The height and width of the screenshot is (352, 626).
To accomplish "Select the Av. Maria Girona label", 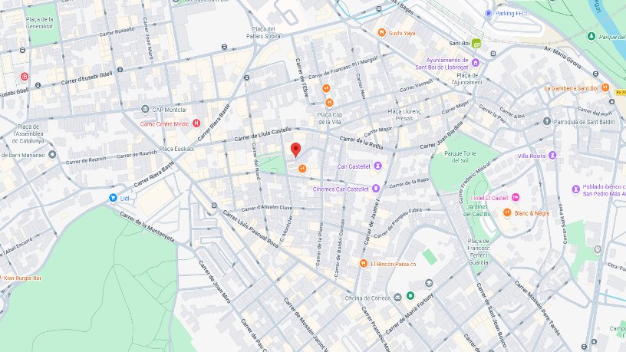I will (562, 58).
